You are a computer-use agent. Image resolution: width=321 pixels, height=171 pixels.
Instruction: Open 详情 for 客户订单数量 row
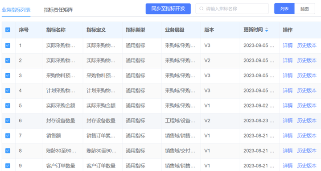(288, 166)
